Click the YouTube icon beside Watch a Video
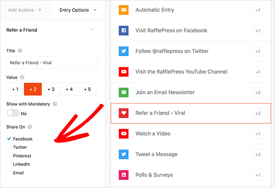275x188 pixels. (x=123, y=134)
